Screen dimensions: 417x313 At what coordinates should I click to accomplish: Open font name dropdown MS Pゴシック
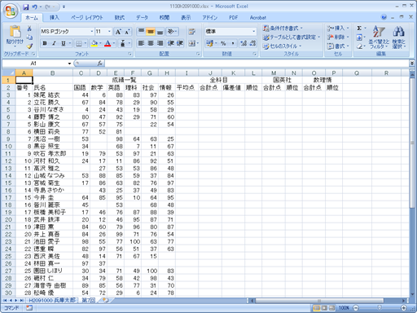tap(92, 32)
